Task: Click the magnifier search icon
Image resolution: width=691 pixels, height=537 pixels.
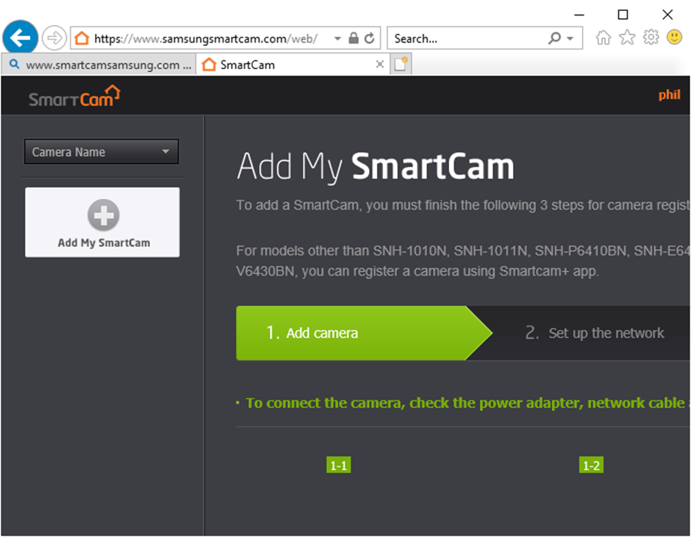Action: (554, 38)
